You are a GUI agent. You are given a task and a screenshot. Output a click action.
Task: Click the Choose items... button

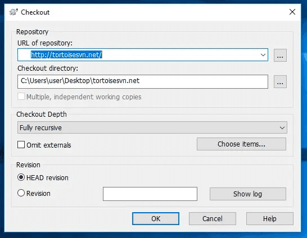[241, 144]
